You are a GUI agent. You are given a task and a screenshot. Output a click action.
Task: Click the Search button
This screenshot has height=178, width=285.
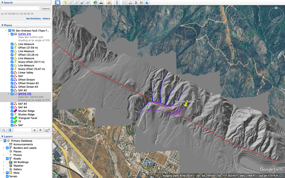click(46, 8)
